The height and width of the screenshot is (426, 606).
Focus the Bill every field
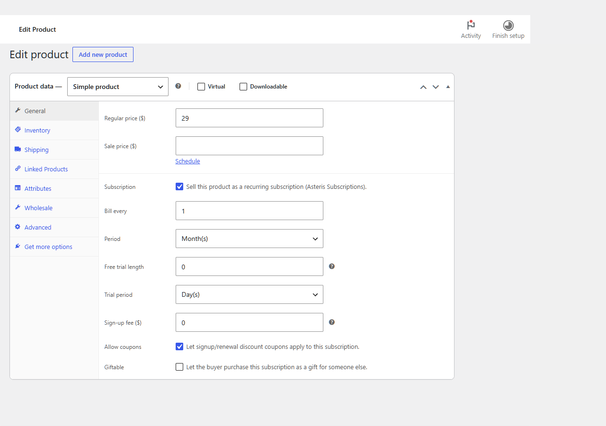tap(250, 211)
